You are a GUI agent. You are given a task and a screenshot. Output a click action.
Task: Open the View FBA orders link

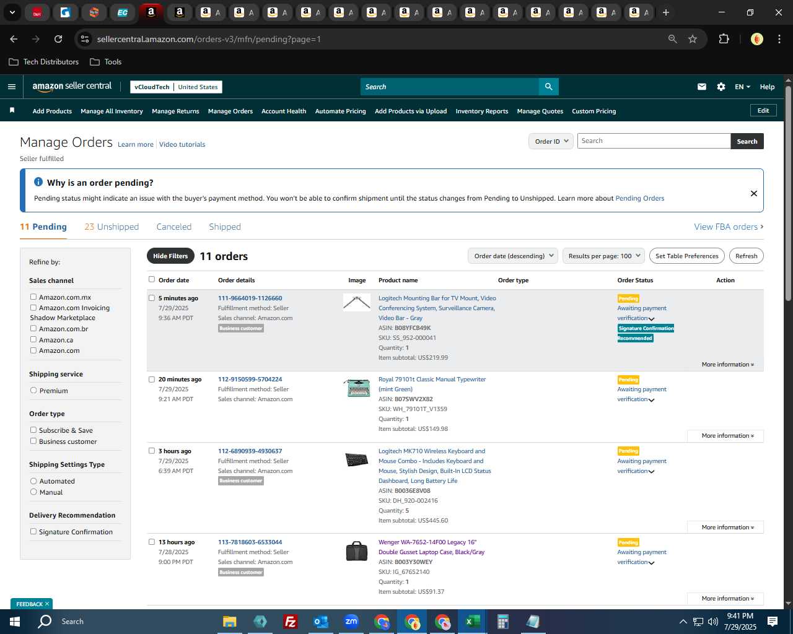729,227
